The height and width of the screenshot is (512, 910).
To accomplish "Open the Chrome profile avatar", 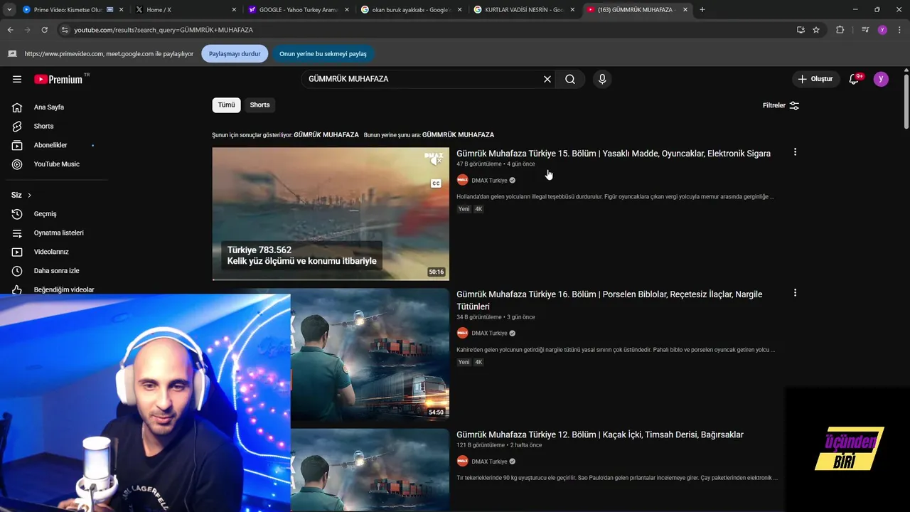I will tap(882, 30).
